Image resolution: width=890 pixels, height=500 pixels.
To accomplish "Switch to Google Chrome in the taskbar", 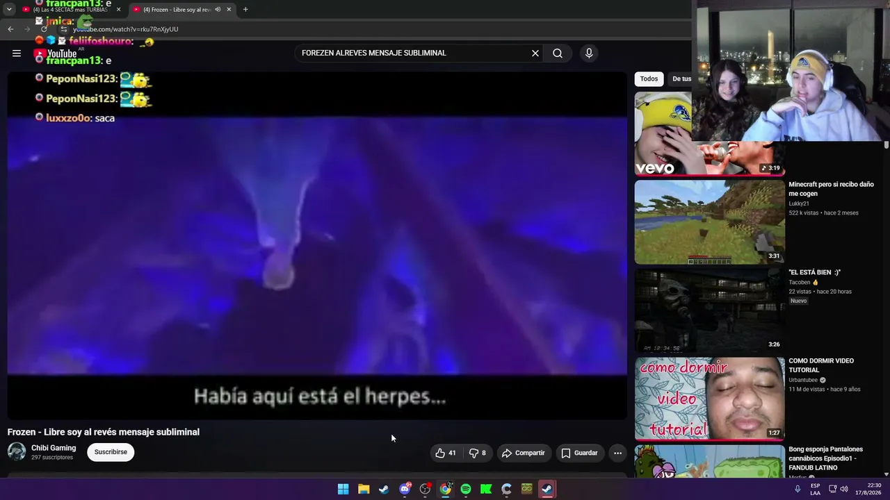I will pos(446,490).
